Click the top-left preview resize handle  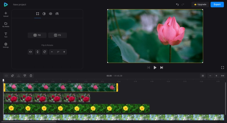click(x=108, y=10)
